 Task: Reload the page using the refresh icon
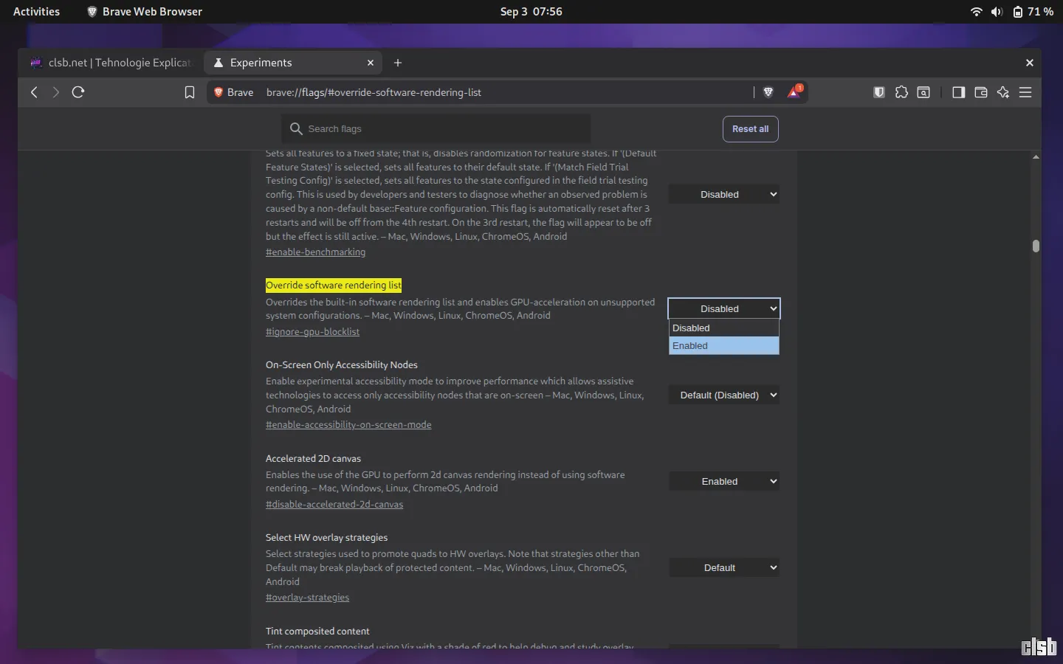tap(78, 92)
